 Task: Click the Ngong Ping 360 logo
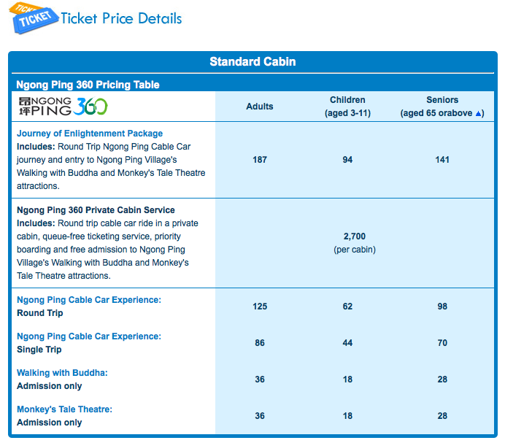[63, 106]
